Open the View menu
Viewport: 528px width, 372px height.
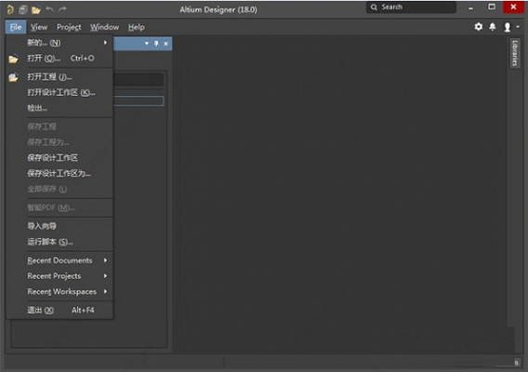[x=39, y=27]
